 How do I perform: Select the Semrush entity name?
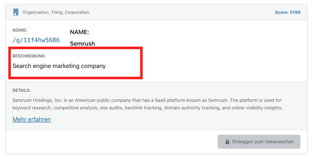[82, 44]
